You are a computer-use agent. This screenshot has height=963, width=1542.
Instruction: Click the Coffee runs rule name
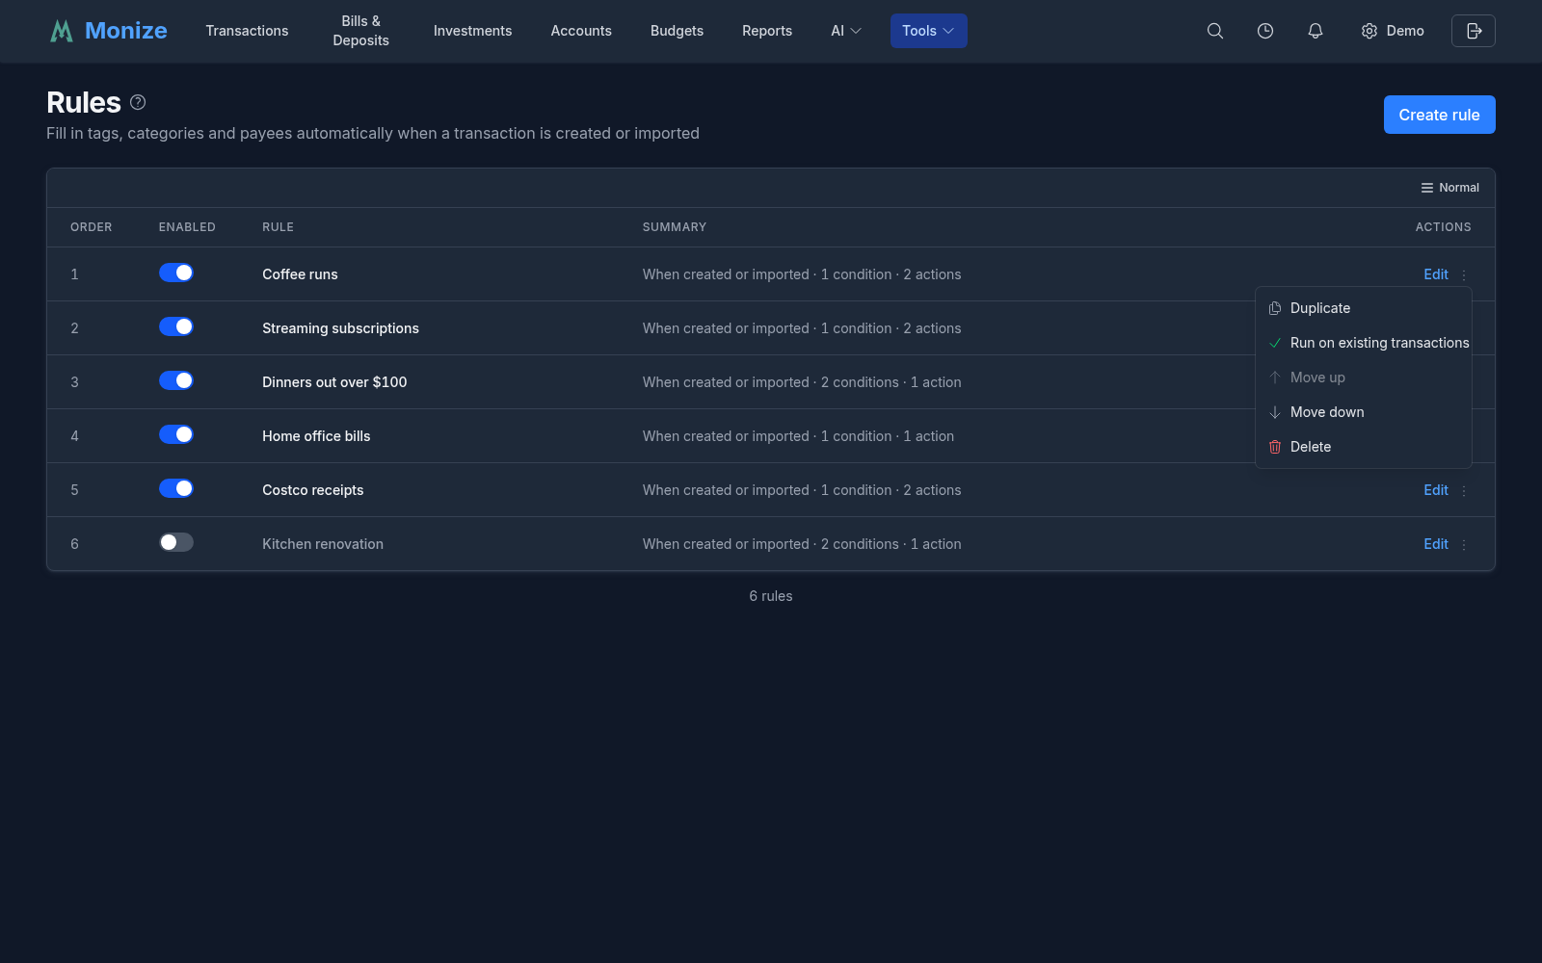coord(300,274)
